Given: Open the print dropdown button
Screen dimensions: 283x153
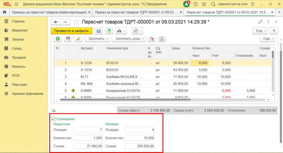Looking at the screenshot, I should [121, 31].
